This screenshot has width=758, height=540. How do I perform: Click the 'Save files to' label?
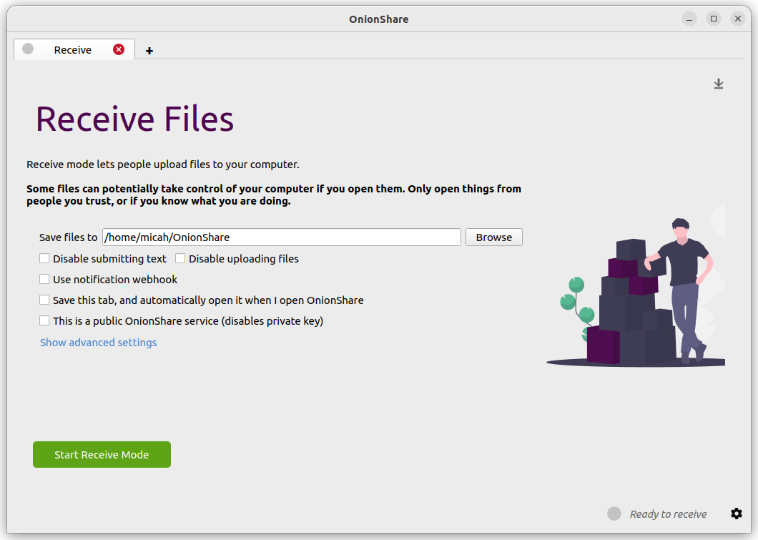tap(68, 237)
